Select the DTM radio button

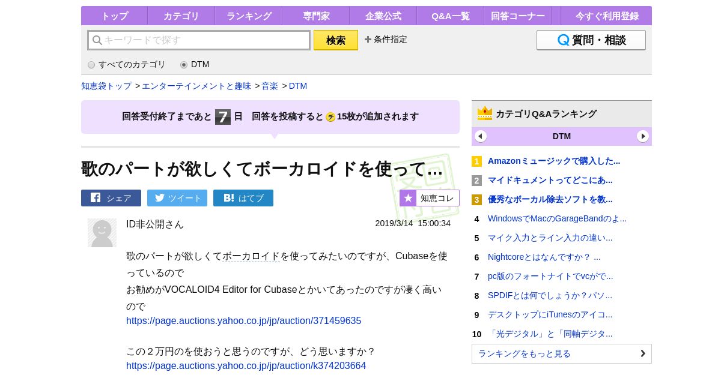pos(184,65)
